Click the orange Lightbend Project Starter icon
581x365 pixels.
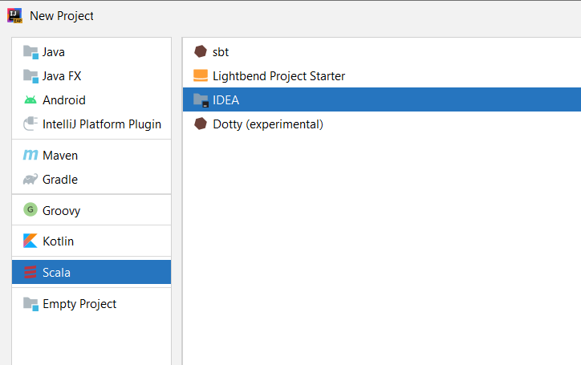(x=201, y=75)
